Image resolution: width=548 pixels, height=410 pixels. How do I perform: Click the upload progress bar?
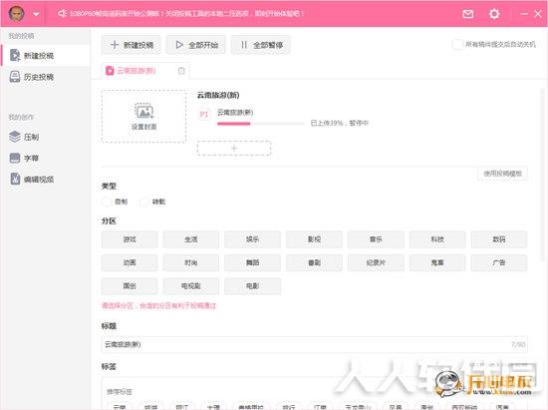(260, 124)
